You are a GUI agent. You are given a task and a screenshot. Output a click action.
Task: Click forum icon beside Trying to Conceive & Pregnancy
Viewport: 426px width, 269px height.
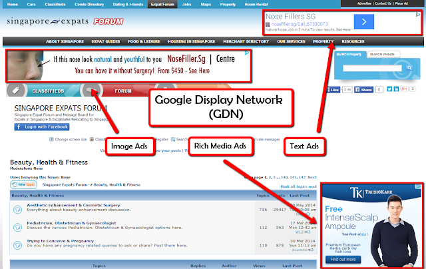(18, 245)
